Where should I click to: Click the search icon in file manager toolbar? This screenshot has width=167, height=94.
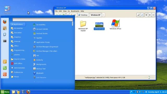point(142,15)
